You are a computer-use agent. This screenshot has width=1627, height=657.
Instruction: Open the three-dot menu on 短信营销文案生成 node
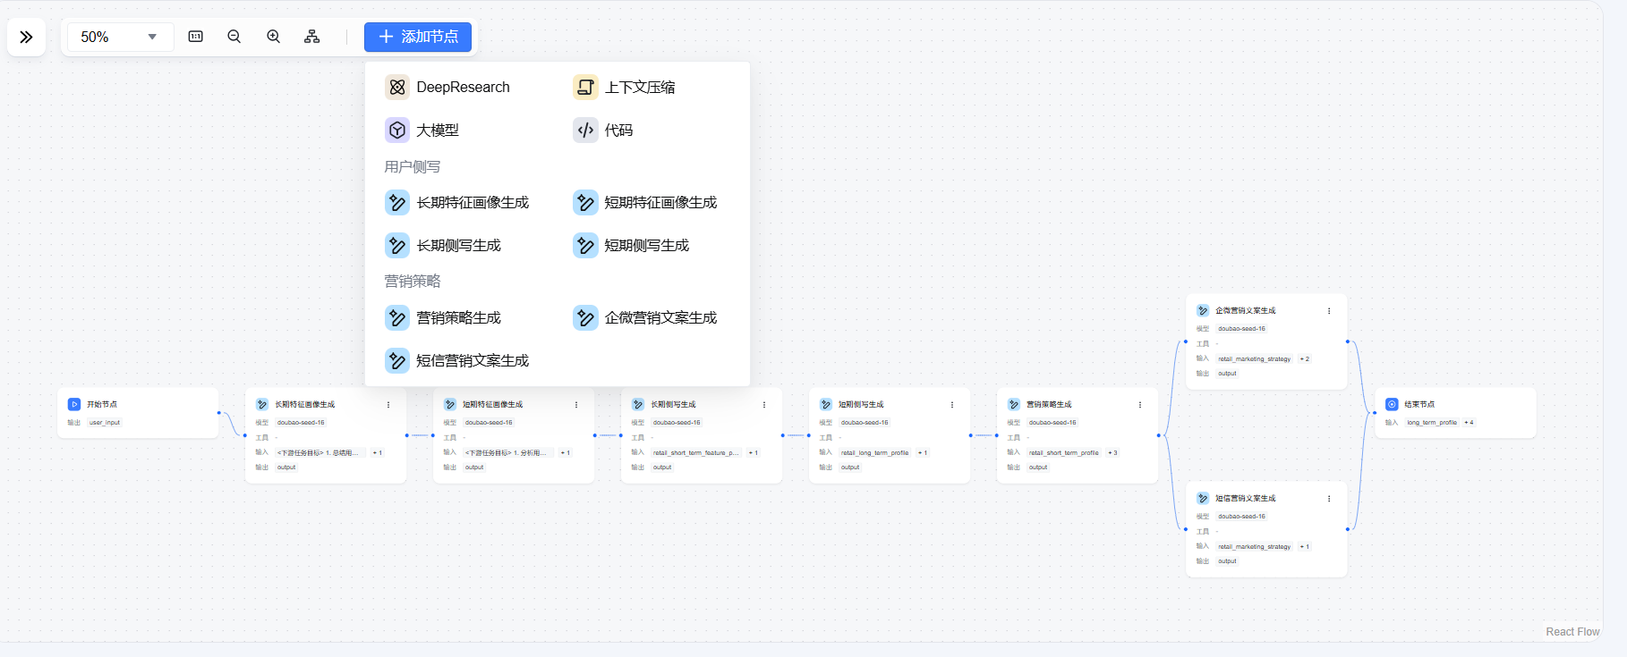pyautogui.click(x=1329, y=499)
